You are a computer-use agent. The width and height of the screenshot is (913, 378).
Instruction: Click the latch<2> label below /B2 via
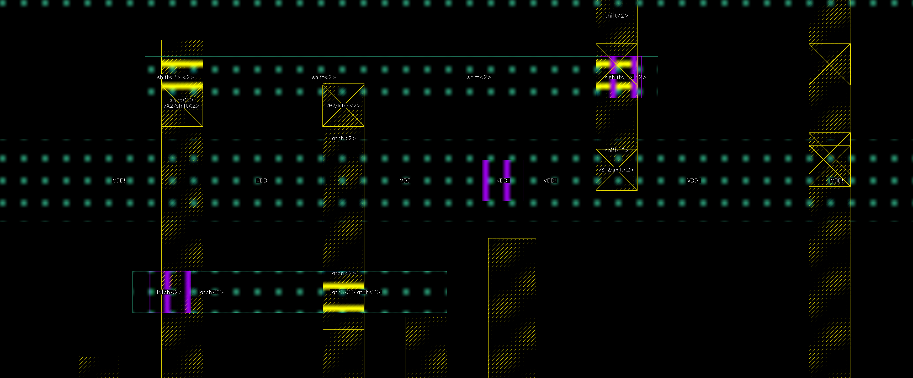pyautogui.click(x=343, y=138)
